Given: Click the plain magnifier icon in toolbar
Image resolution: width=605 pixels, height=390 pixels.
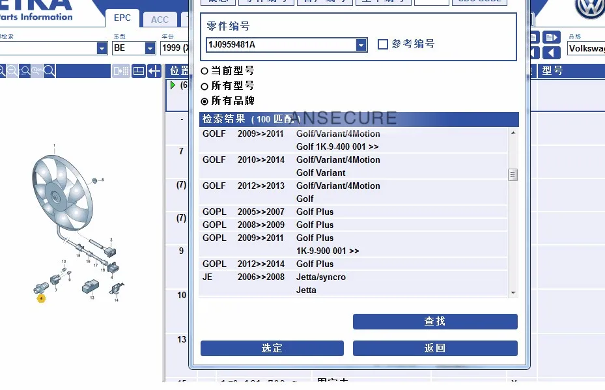Looking at the screenshot, I should tap(49, 71).
